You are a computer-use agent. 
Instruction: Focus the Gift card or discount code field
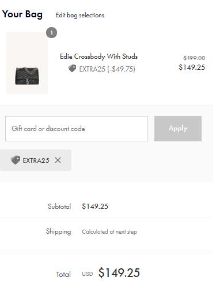tap(77, 129)
